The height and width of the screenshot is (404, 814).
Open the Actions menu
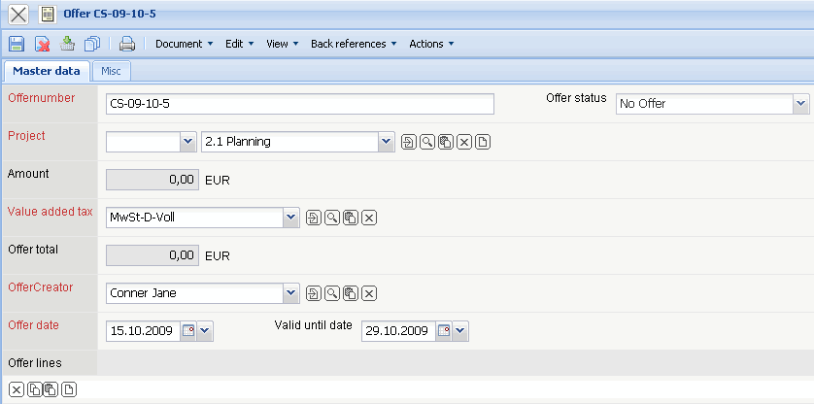pyautogui.click(x=431, y=44)
